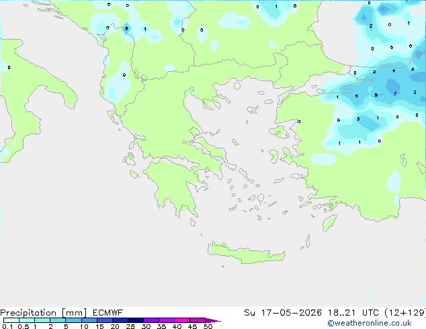This screenshot has width=426, height=329.
Task: Click the 0.1–0.5 mm legend color swatch
Action: 11,320
